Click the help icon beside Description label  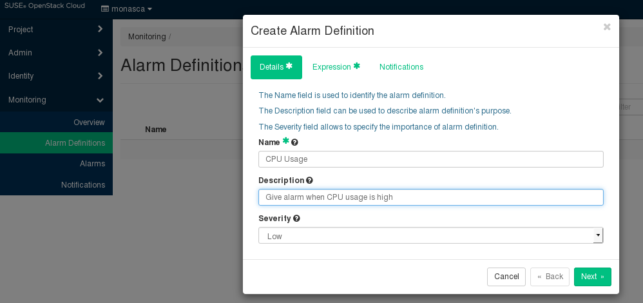(x=309, y=181)
